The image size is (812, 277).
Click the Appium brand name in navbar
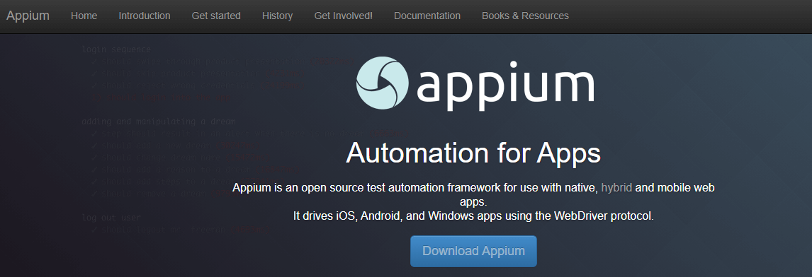(28, 16)
